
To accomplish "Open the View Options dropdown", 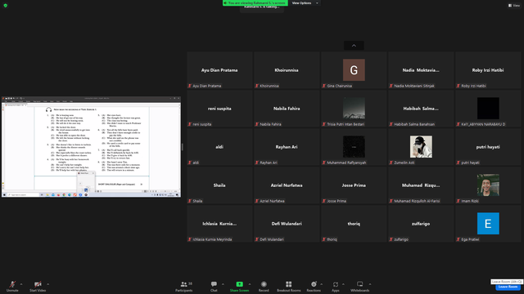I will tap(305, 3).
